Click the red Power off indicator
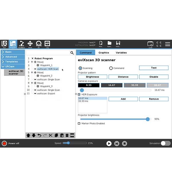The image size is (172, 187). point(4,143)
